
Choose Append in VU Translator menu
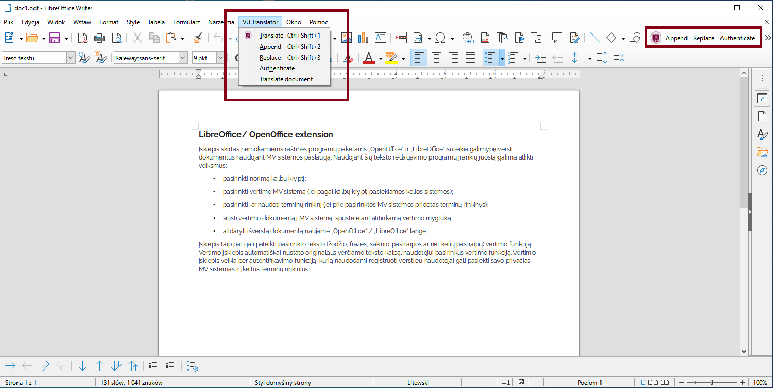coord(284,47)
